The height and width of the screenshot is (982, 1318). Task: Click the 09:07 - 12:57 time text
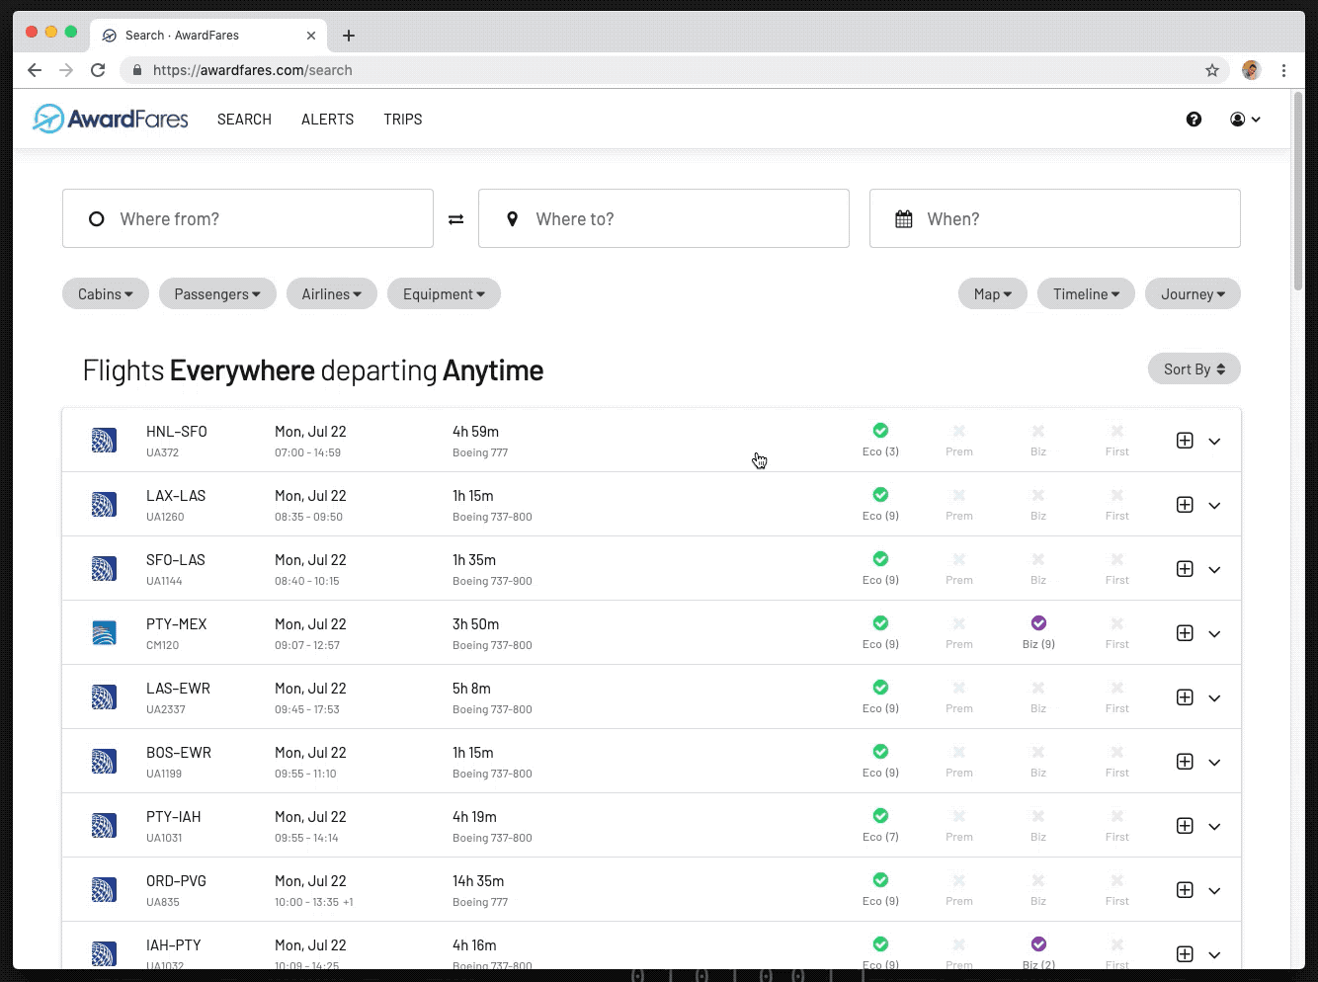tap(307, 645)
